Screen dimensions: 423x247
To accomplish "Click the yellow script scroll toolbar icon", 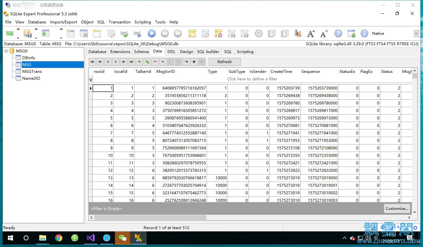I will 192,33.
